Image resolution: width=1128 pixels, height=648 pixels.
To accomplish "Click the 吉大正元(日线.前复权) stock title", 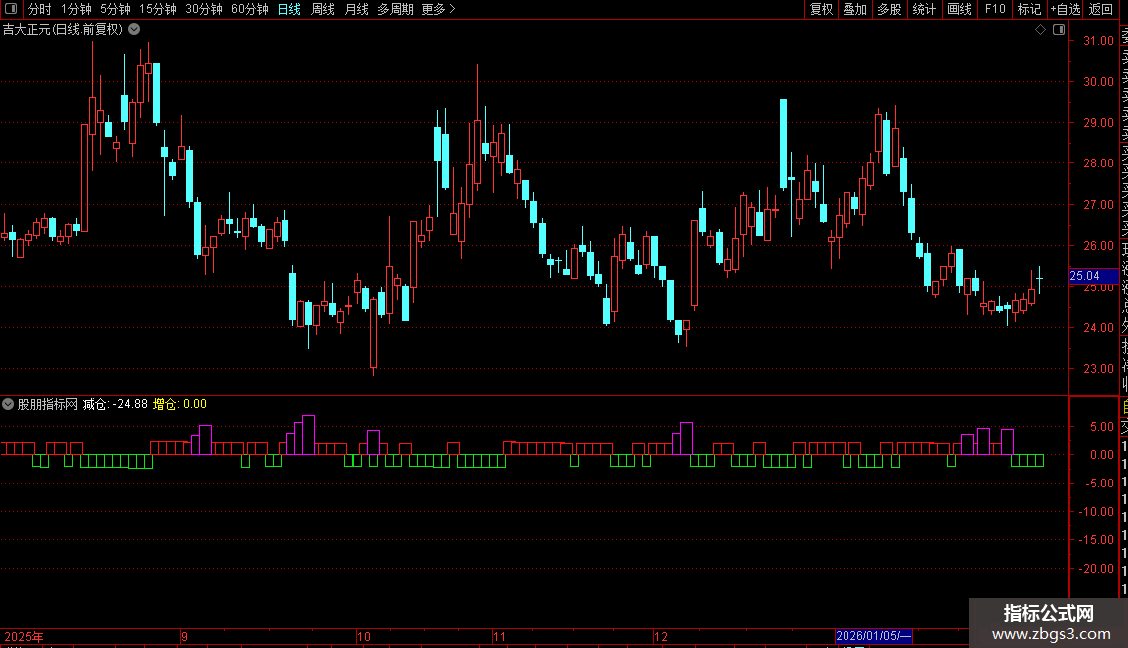I will point(63,30).
